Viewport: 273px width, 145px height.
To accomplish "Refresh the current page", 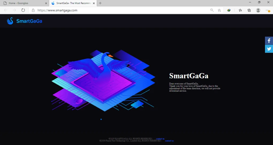I will pyautogui.click(x=23, y=10).
